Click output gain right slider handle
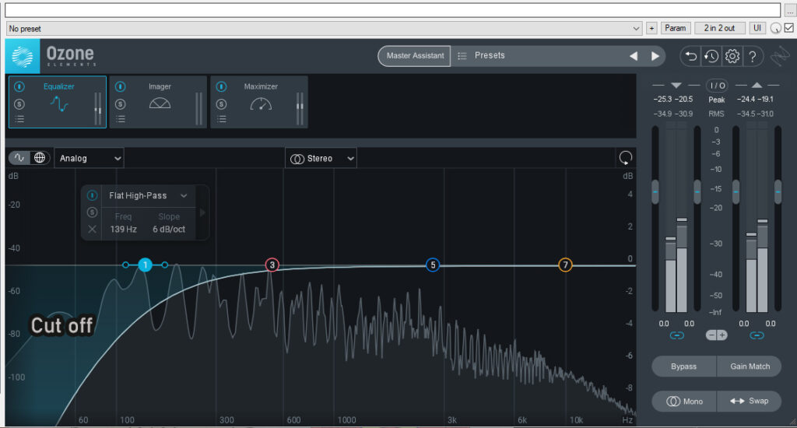The width and height of the screenshot is (797, 428). [778, 192]
